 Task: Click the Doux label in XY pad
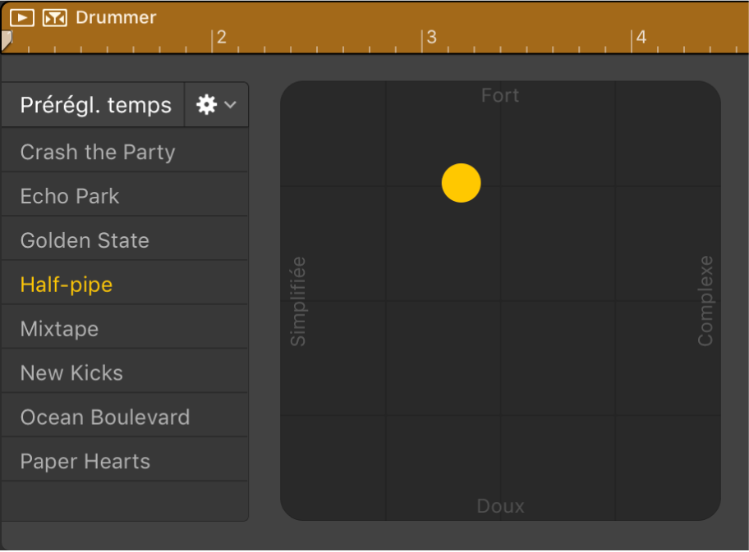[x=500, y=506]
